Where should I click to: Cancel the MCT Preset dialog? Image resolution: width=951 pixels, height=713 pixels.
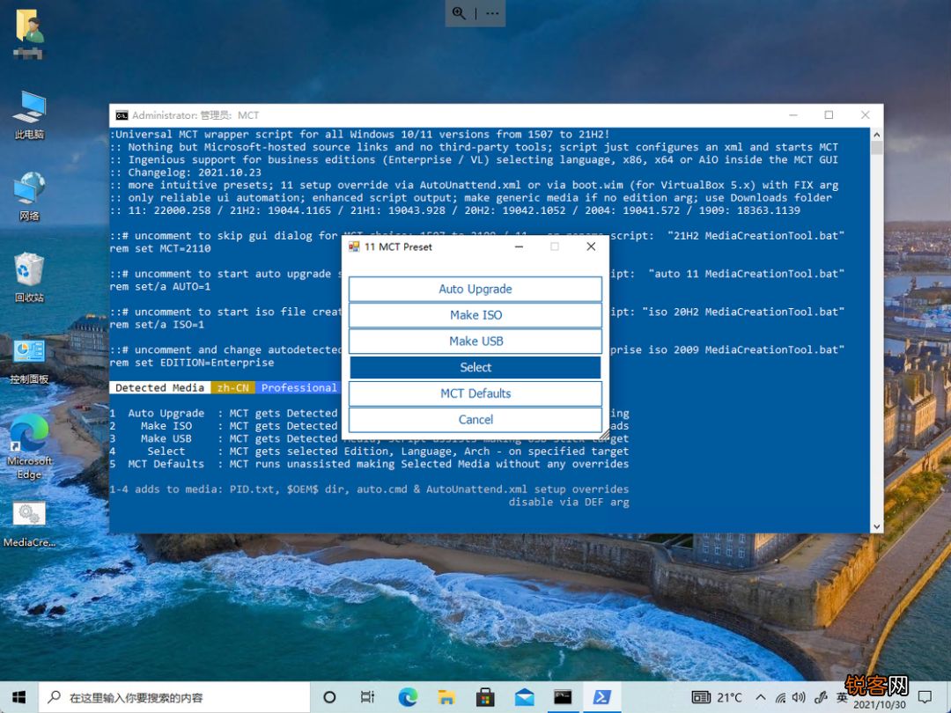click(475, 420)
